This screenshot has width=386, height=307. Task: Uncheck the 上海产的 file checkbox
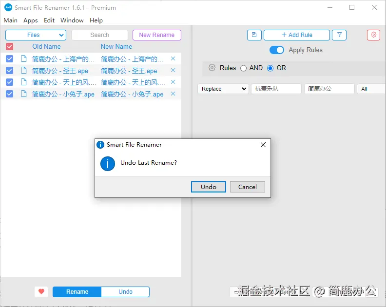click(x=10, y=58)
